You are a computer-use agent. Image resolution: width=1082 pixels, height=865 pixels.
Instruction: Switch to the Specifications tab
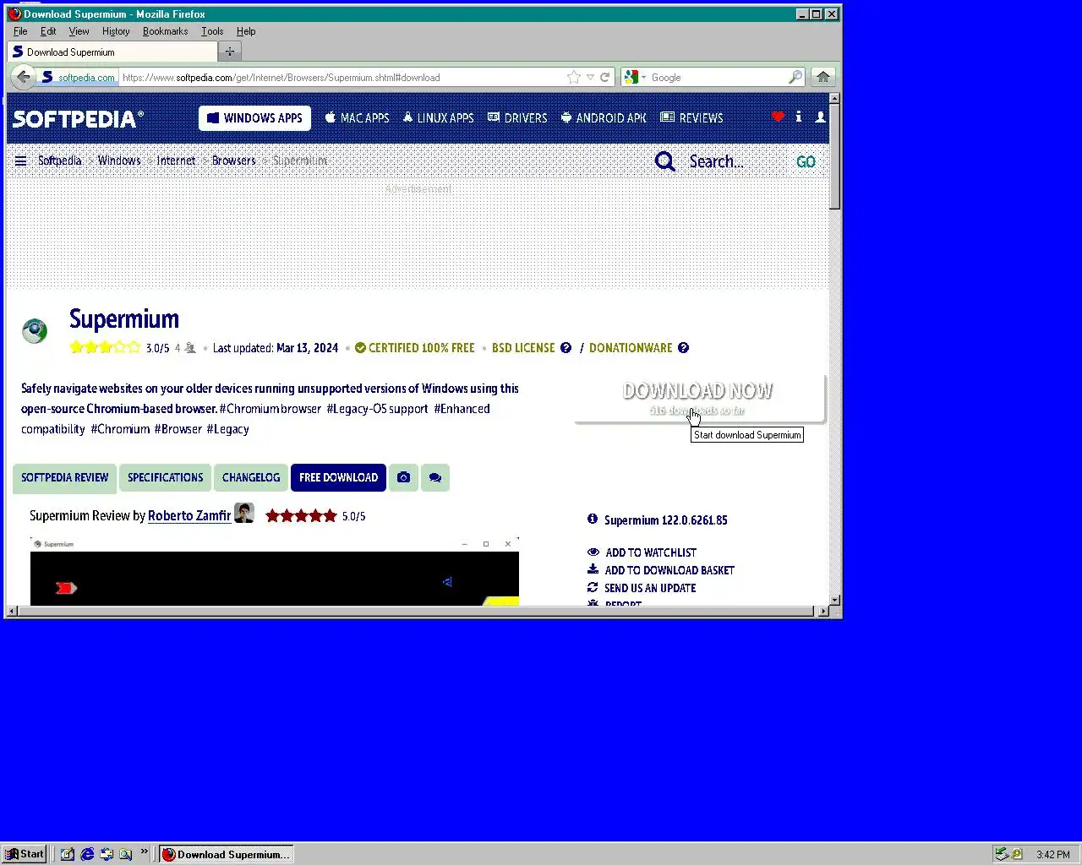click(x=166, y=477)
